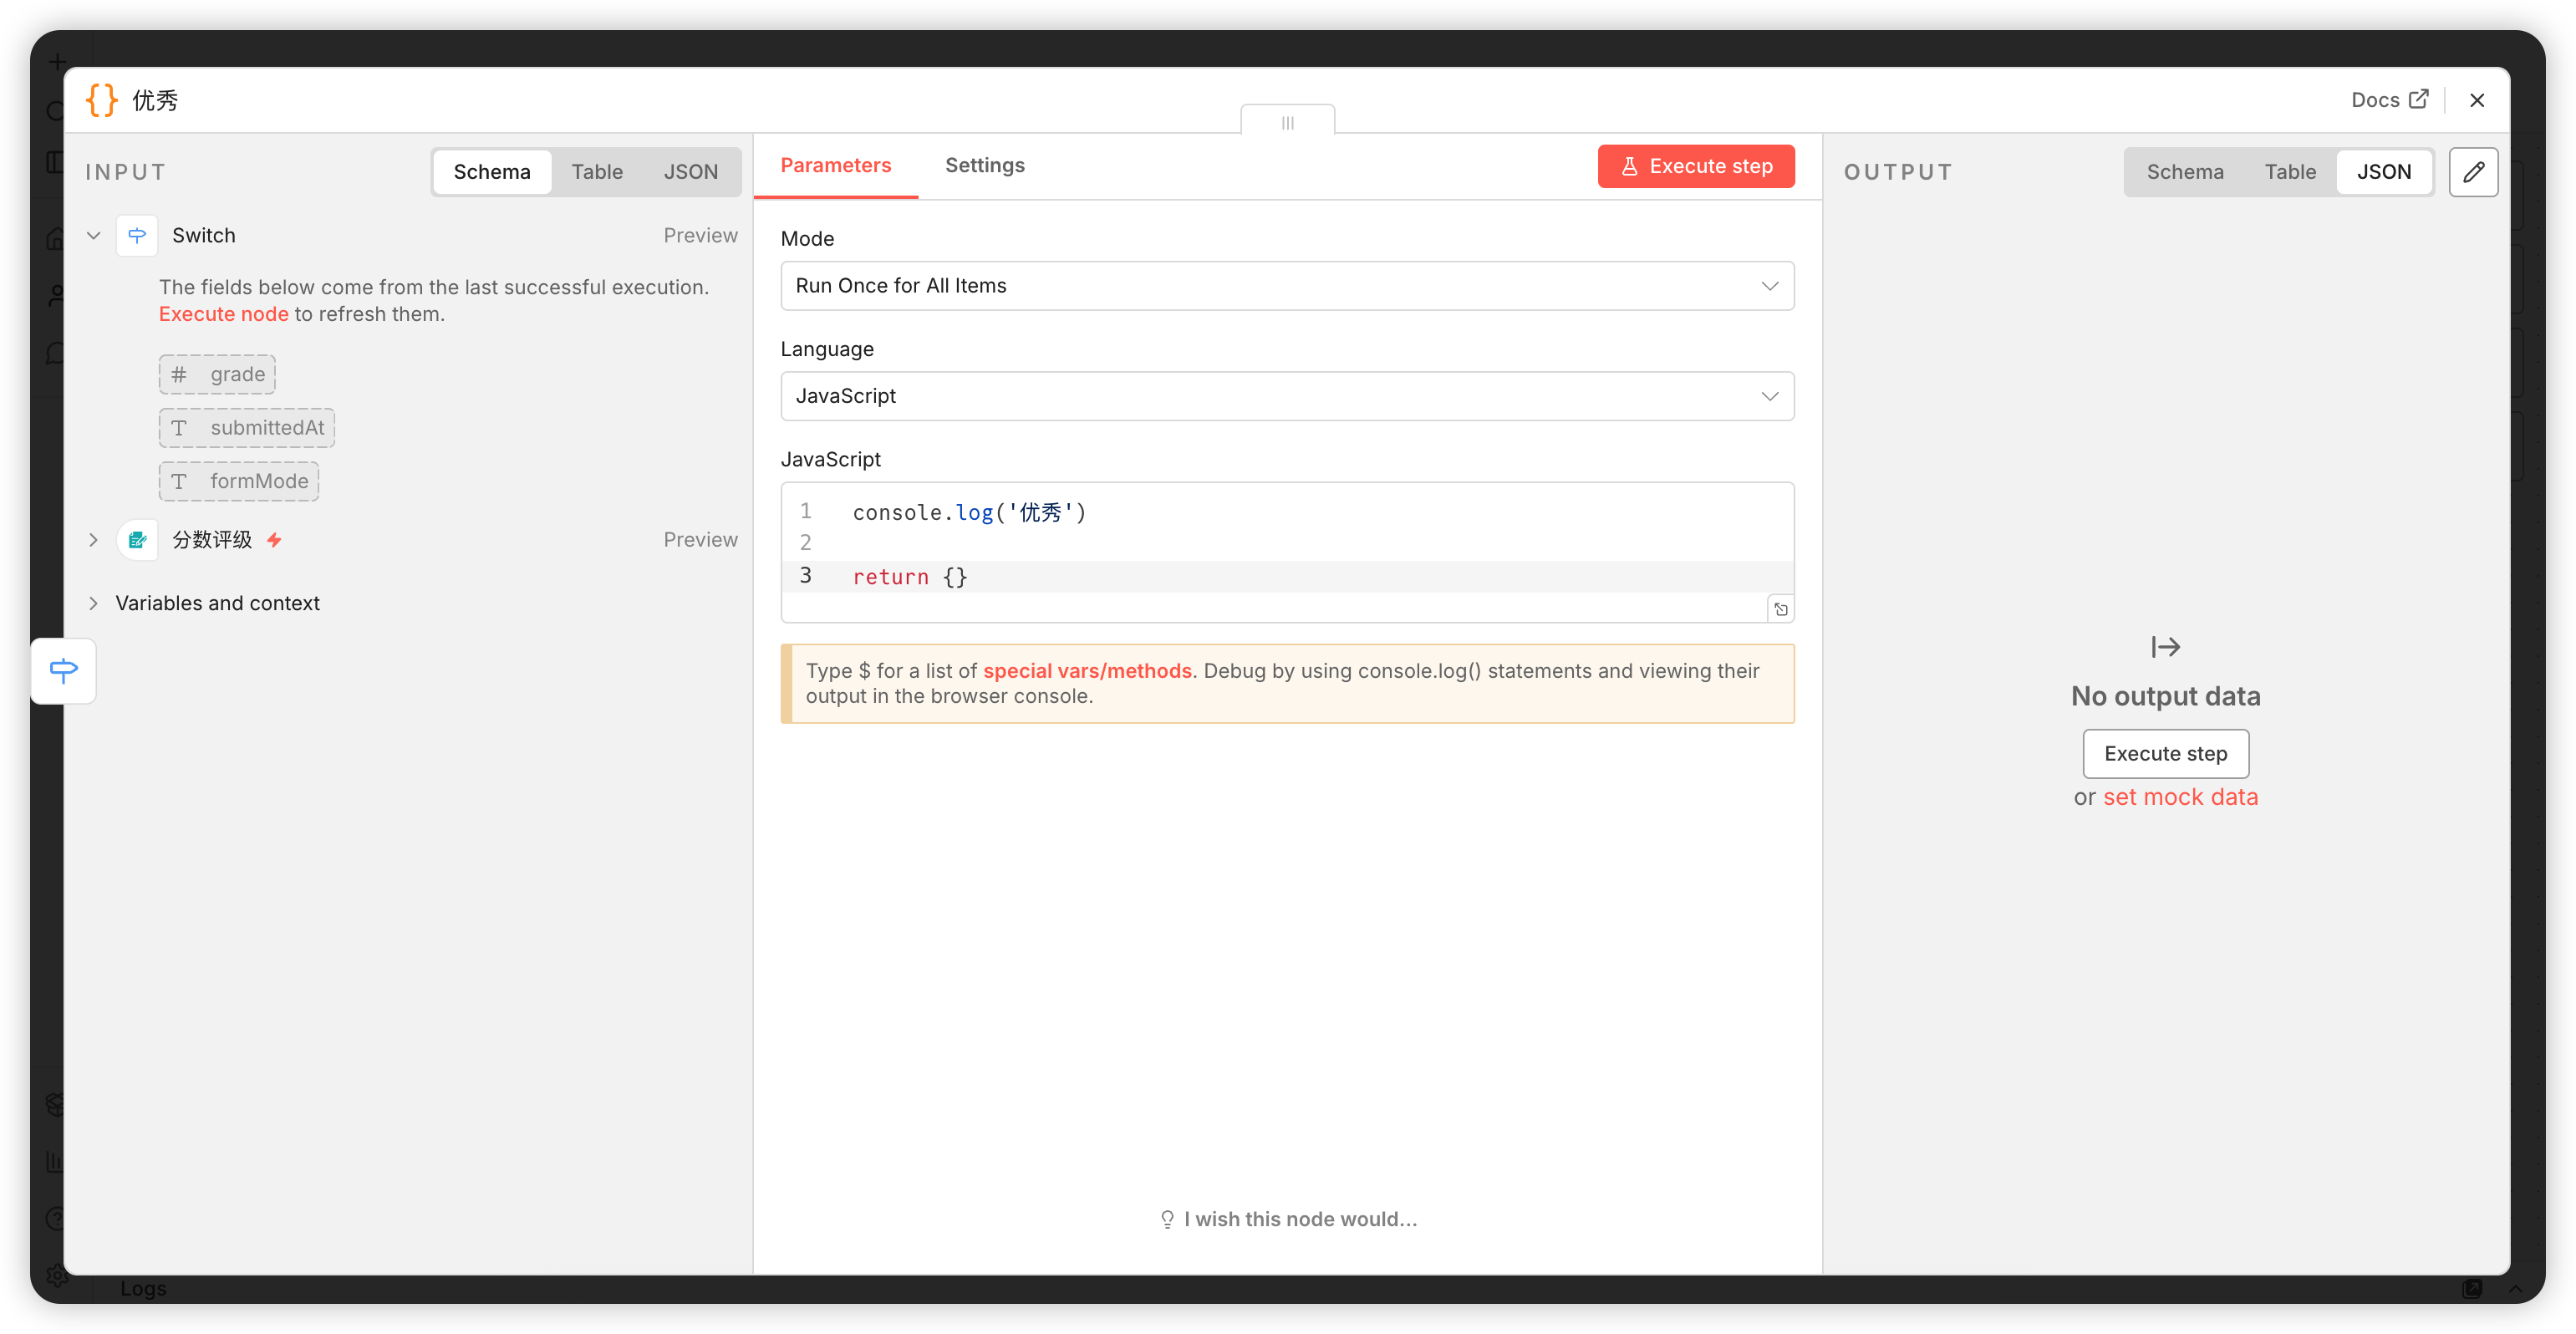
Task: Switch input view to JSON
Action: (690, 172)
